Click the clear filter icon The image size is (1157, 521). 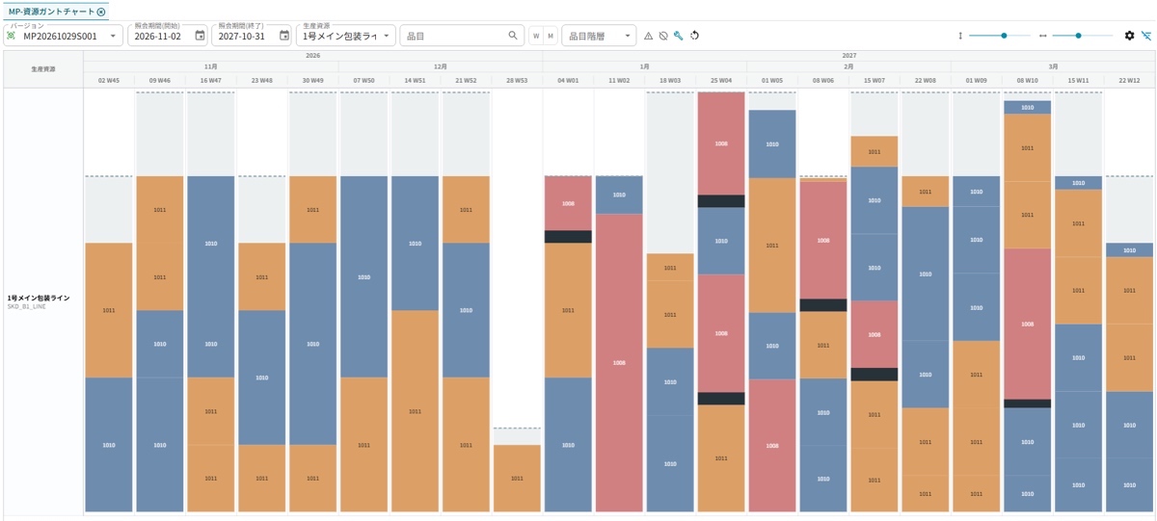[x=1146, y=36]
